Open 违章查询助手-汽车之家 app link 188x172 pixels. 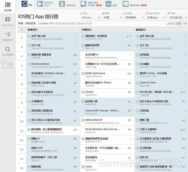click(44, 157)
